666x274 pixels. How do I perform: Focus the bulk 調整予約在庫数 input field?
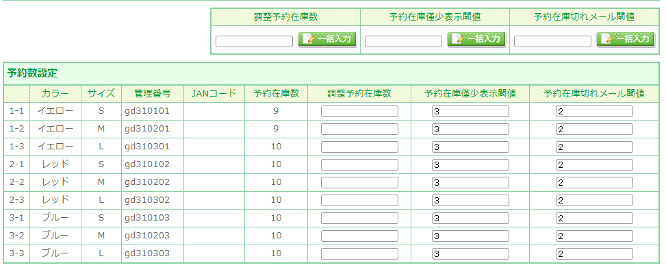tap(254, 42)
